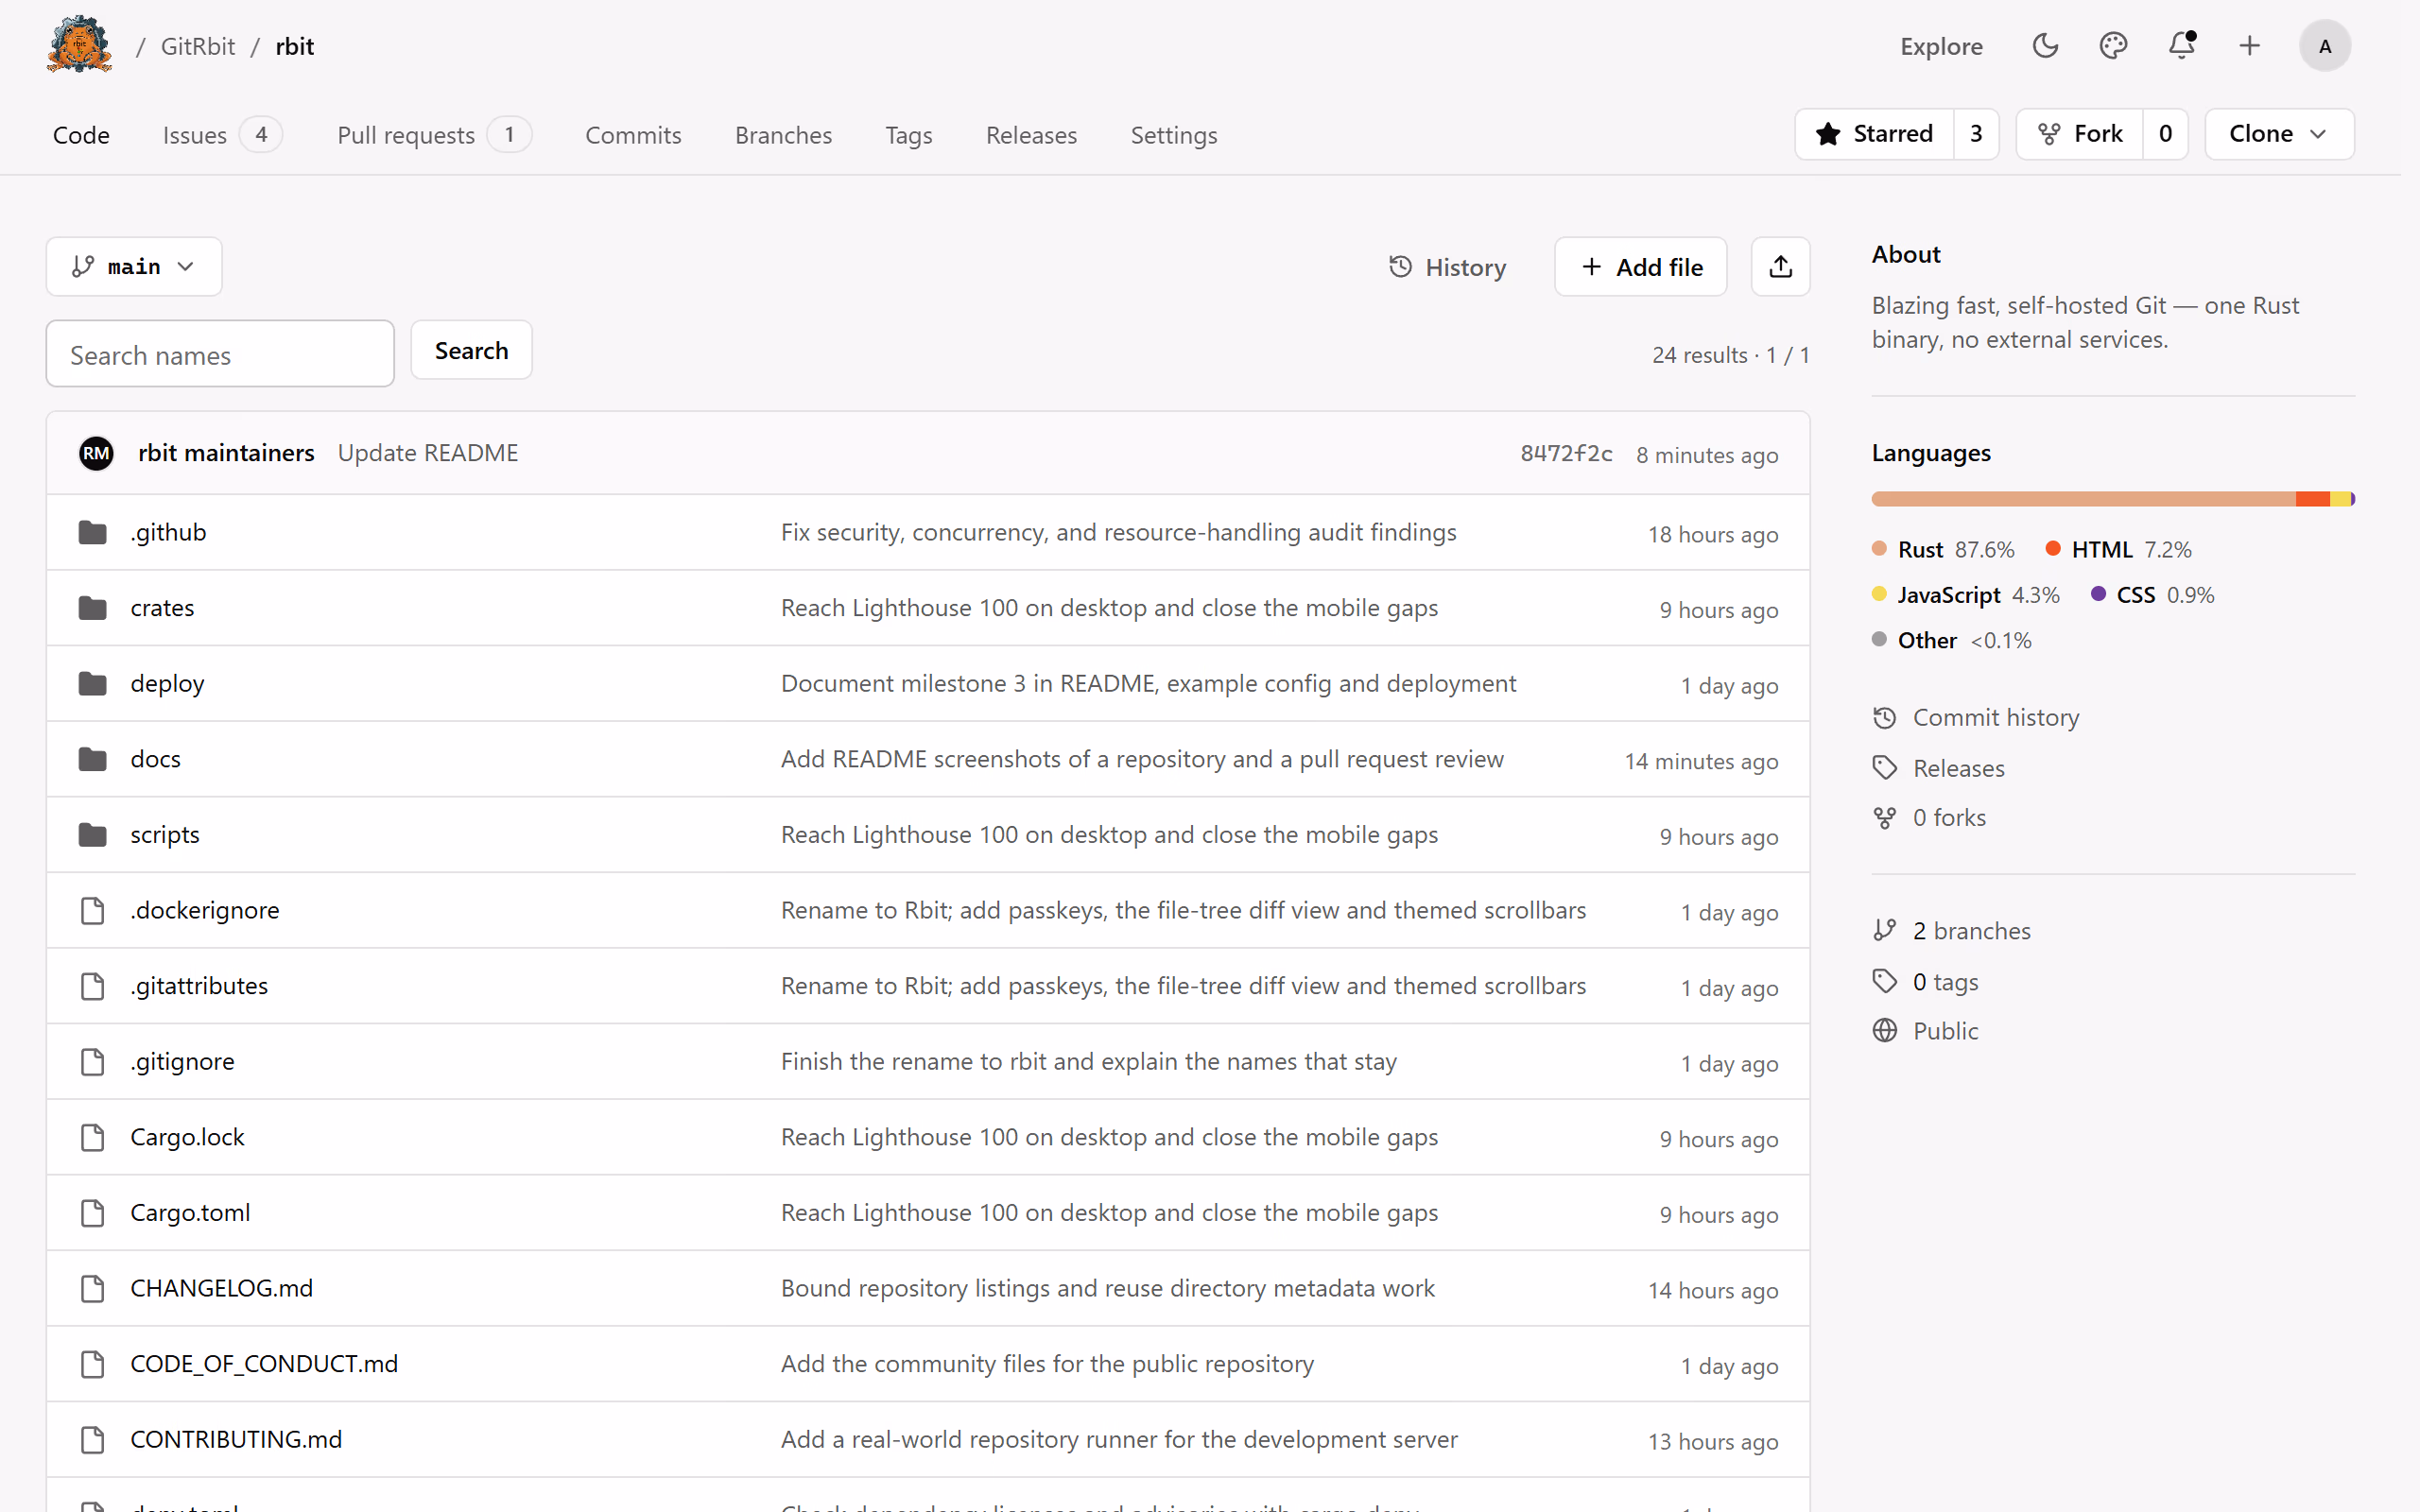Open commit hash 8472f2c

pos(1566,453)
